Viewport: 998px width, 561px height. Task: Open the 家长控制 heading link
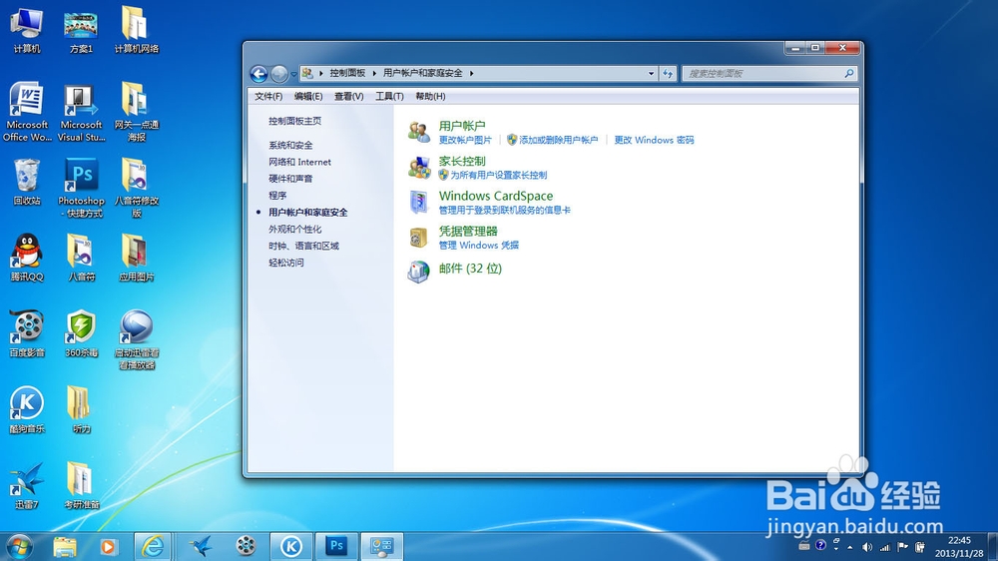click(x=462, y=161)
